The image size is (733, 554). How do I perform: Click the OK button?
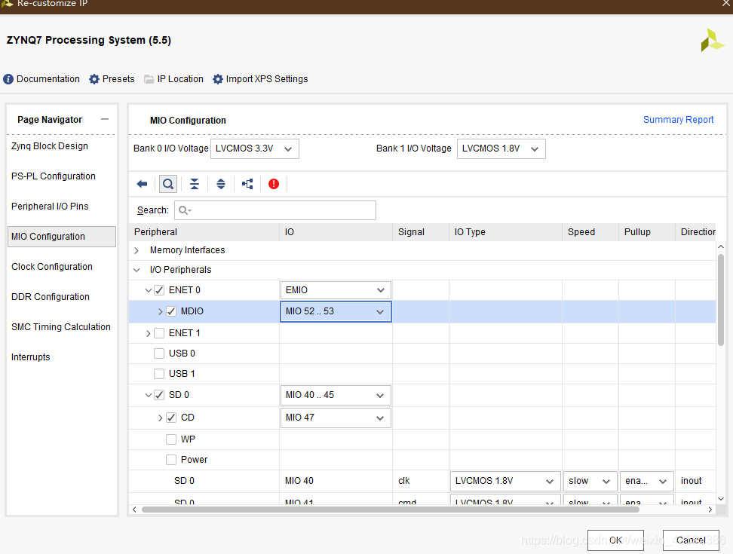pos(615,540)
